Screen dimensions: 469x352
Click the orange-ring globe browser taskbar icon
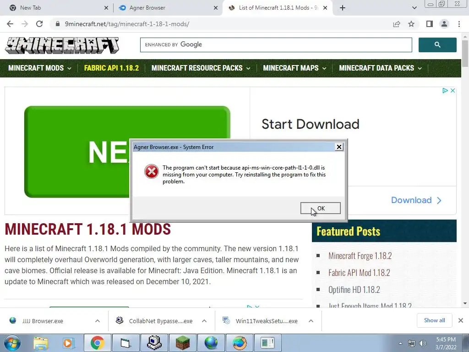coord(239,343)
